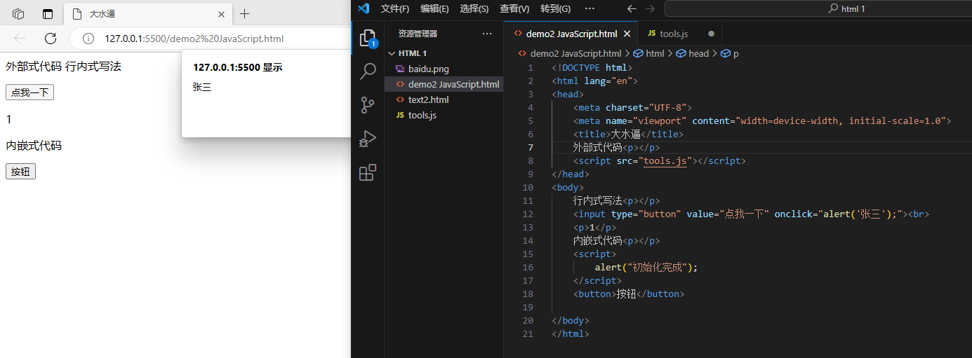Close the demo2 JavaScript.html editor tab

click(627, 34)
